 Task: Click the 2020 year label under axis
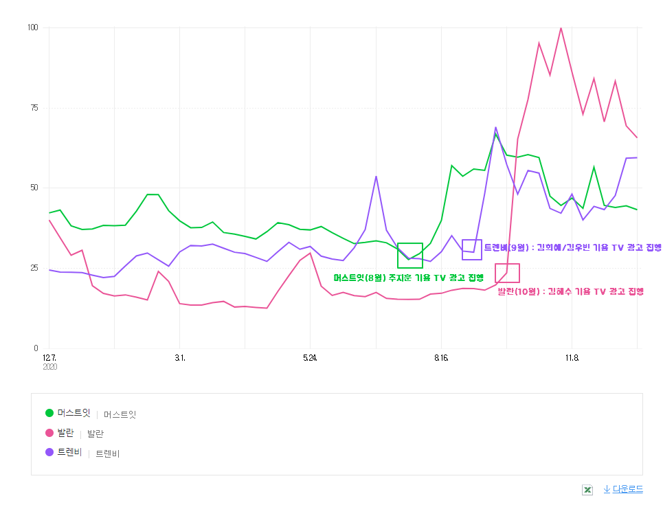click(50, 367)
